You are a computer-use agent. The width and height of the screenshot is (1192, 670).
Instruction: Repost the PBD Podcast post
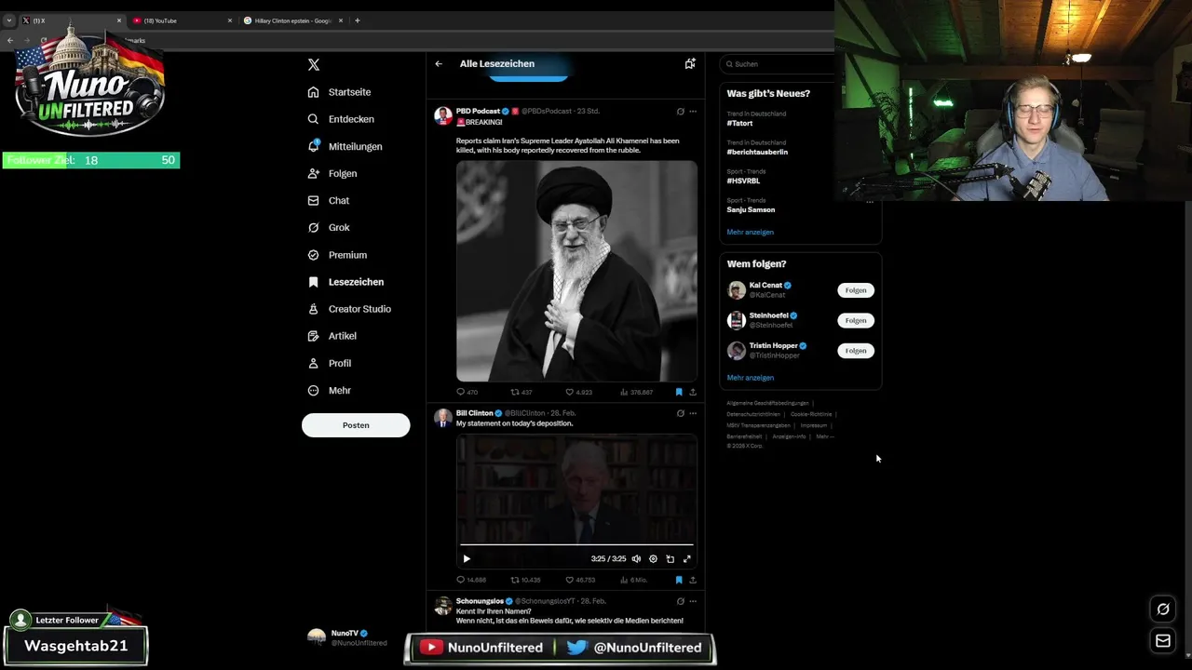click(521, 393)
